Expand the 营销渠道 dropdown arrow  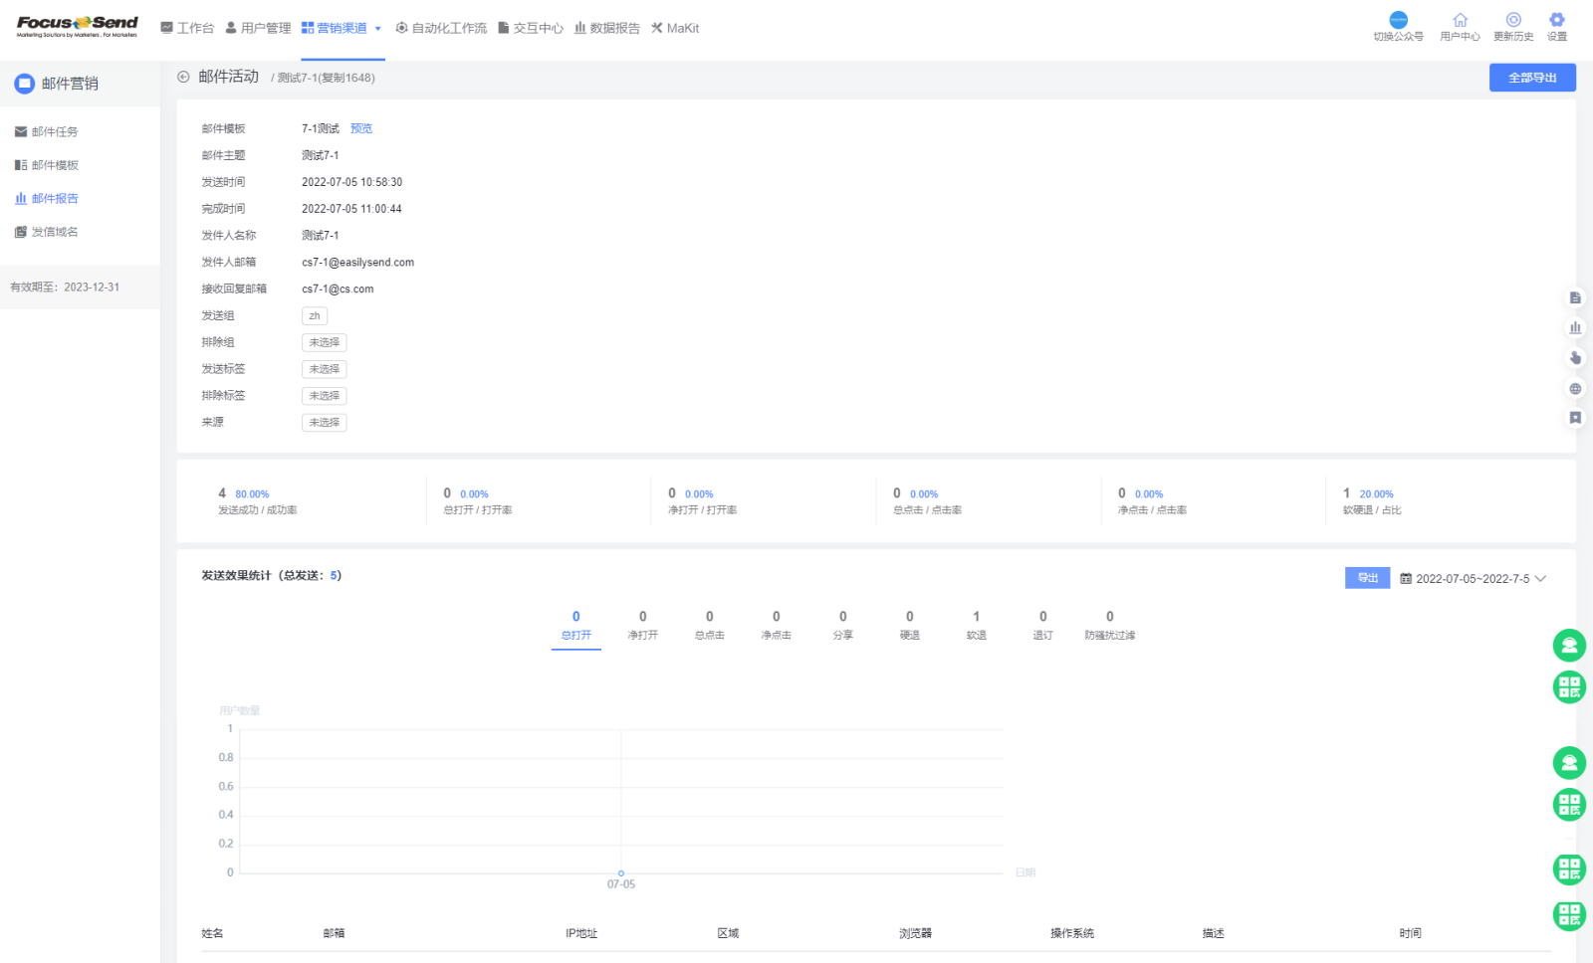click(x=378, y=29)
